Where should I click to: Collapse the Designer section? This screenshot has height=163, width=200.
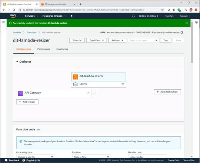coord(17,61)
